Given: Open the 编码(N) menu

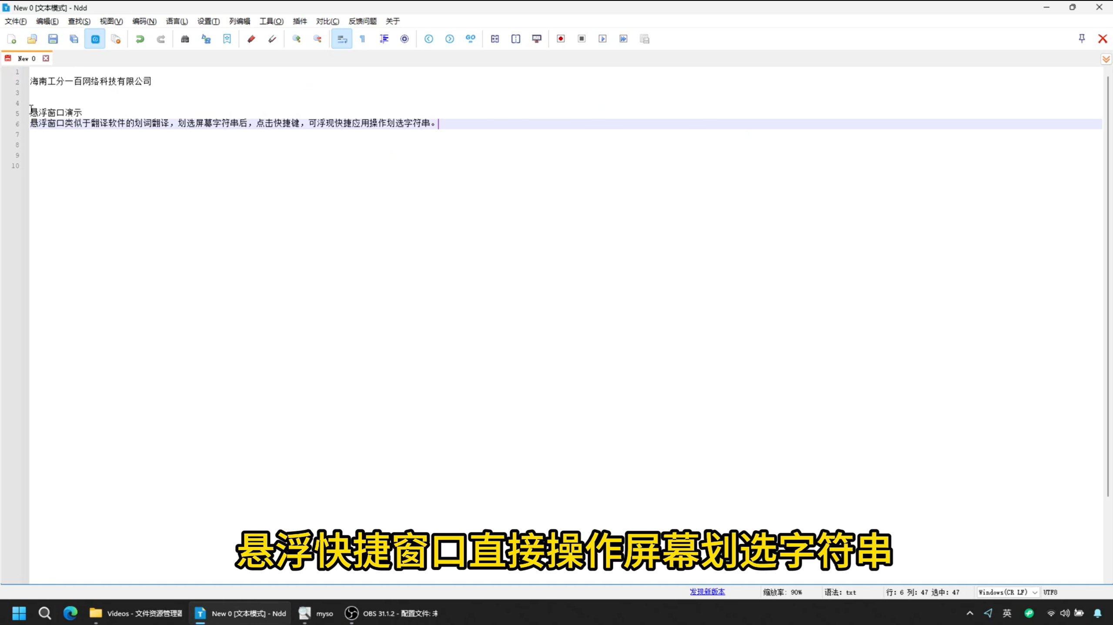Looking at the screenshot, I should tap(144, 21).
